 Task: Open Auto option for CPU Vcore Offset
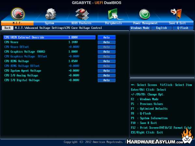(107, 47)
